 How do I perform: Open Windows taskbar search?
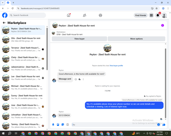coord(10,133)
